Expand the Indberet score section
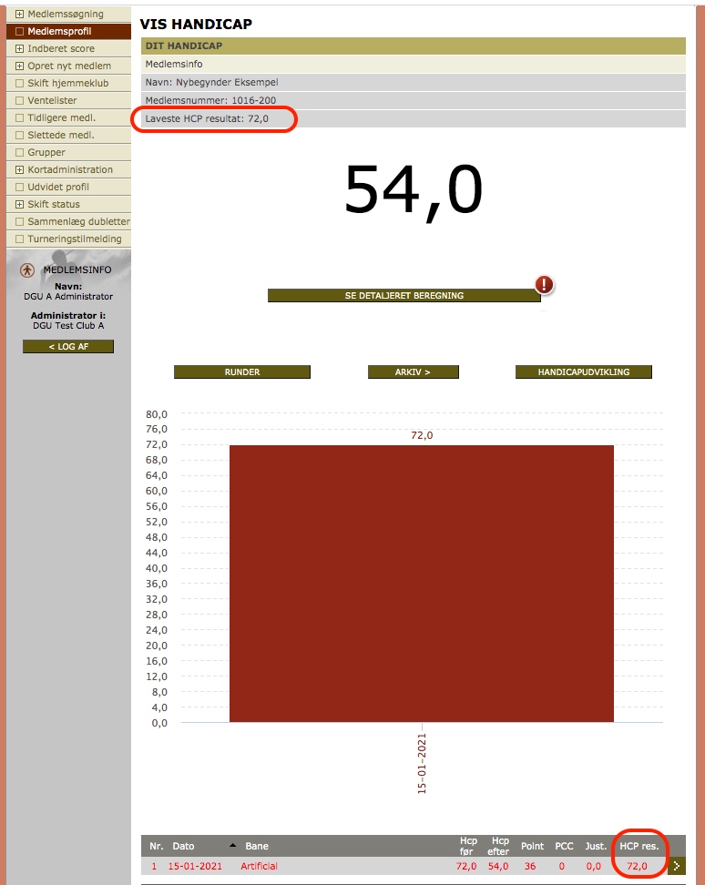Screen dimensions: 705x885 pos(19,48)
